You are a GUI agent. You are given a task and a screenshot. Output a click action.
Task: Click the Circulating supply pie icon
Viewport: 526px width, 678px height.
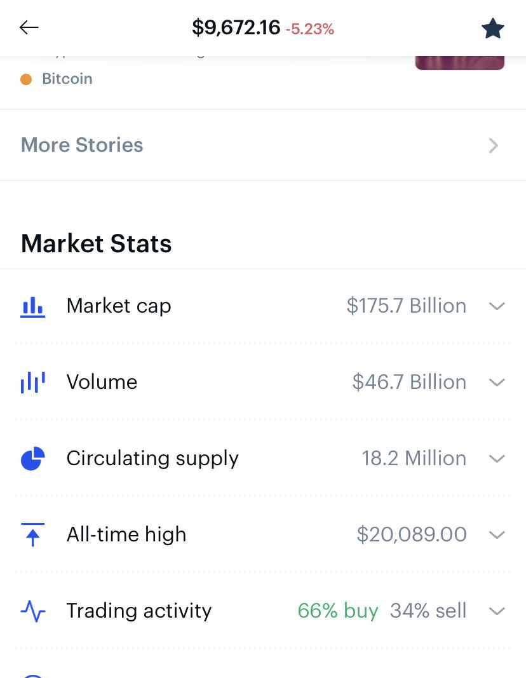pos(33,458)
